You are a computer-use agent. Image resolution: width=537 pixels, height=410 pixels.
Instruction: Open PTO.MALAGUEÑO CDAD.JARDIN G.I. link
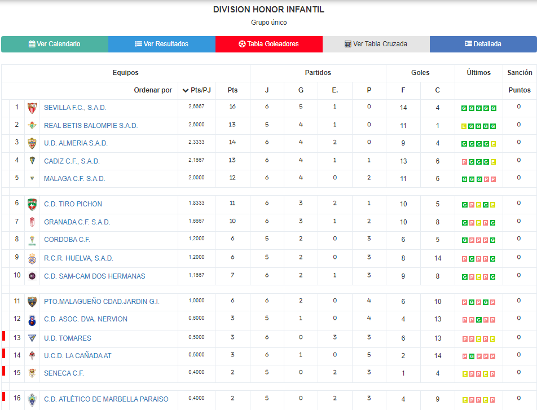tap(102, 302)
